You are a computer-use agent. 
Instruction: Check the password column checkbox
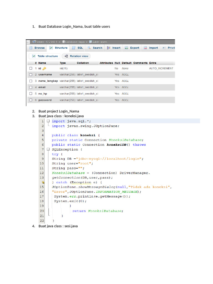[x=31, y=100]
